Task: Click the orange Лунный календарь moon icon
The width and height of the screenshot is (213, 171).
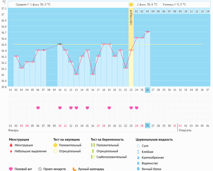Action: point(75,169)
